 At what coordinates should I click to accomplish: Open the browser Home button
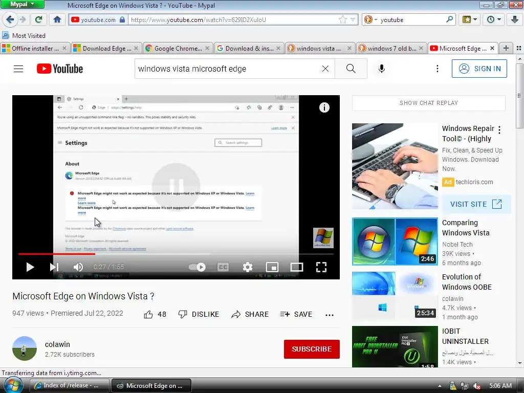pos(57,20)
